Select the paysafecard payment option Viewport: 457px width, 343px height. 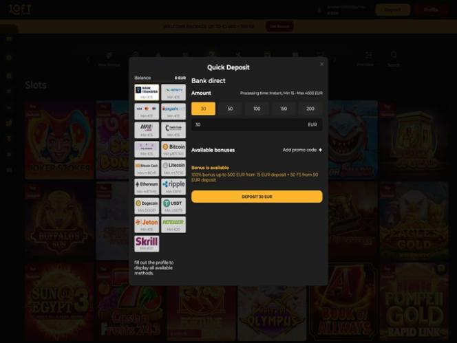click(173, 111)
